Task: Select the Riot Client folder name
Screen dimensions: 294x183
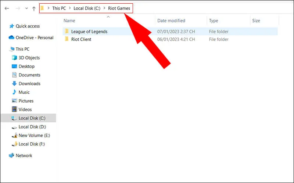Action: pyautogui.click(x=81, y=39)
